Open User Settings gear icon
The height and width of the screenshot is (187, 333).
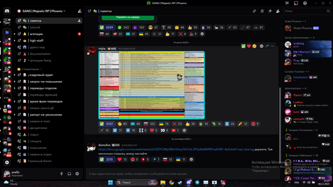point(77,173)
